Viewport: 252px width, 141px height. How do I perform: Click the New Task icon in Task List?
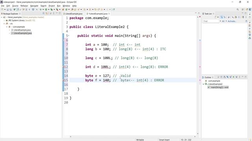pyautogui.click(x=215, y=17)
